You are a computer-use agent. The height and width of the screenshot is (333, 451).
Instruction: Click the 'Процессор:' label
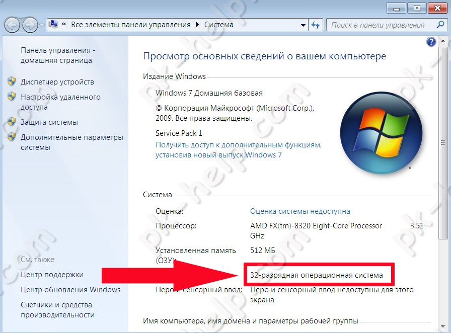[x=176, y=226]
